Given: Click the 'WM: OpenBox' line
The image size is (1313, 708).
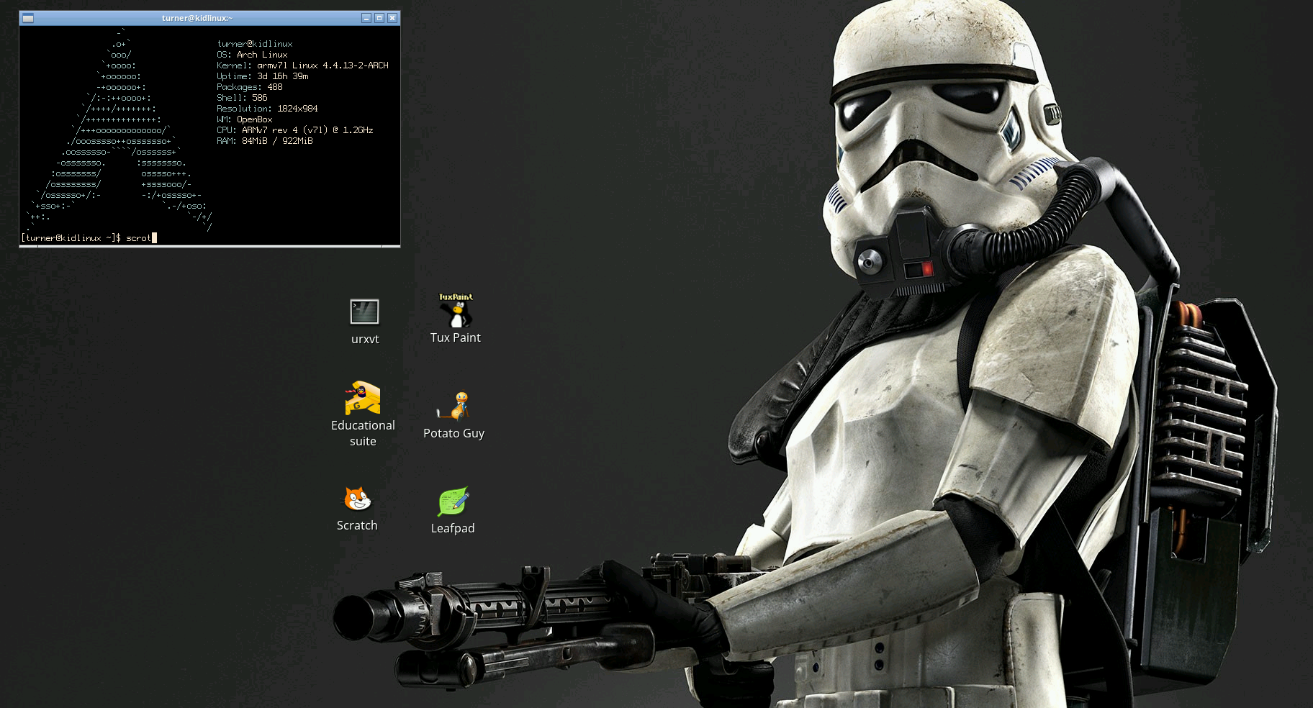Looking at the screenshot, I should pos(245,119).
